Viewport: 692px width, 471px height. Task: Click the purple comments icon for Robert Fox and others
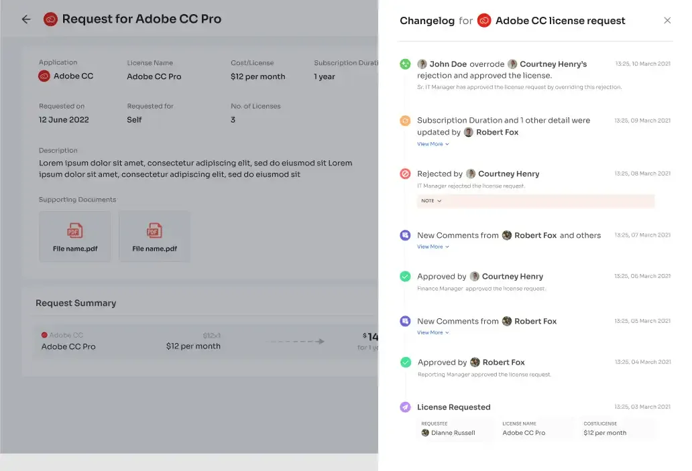(405, 235)
